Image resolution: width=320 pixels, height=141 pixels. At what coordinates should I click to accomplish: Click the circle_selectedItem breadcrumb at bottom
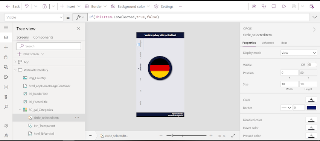coord(114,136)
